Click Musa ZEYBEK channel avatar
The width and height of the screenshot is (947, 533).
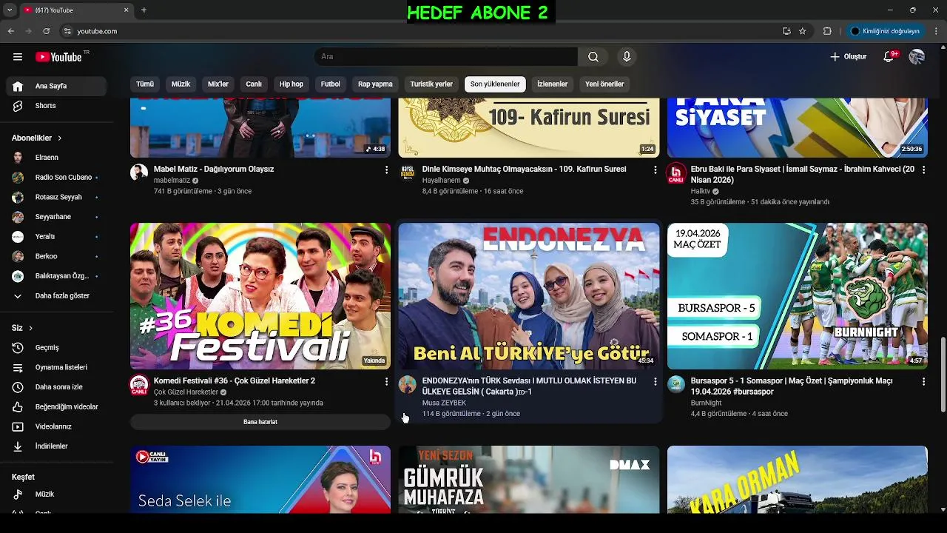point(408,384)
